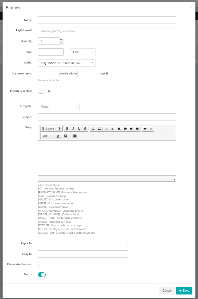
Task: Click the '[ORDER_NUMBER] - Order number' variable text
Action: [59, 214]
